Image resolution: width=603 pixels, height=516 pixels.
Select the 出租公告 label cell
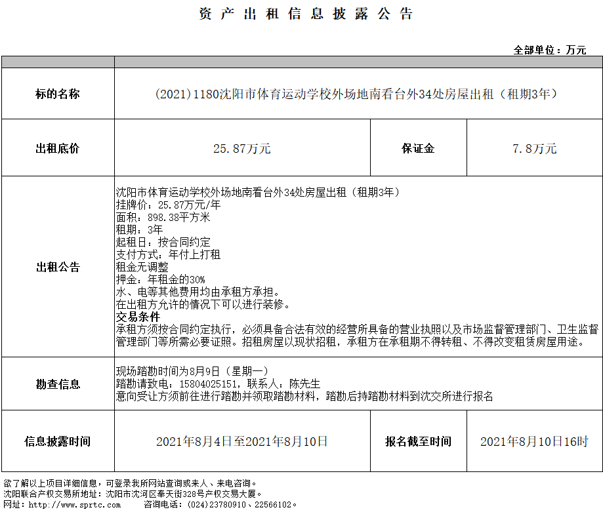[x=58, y=267]
